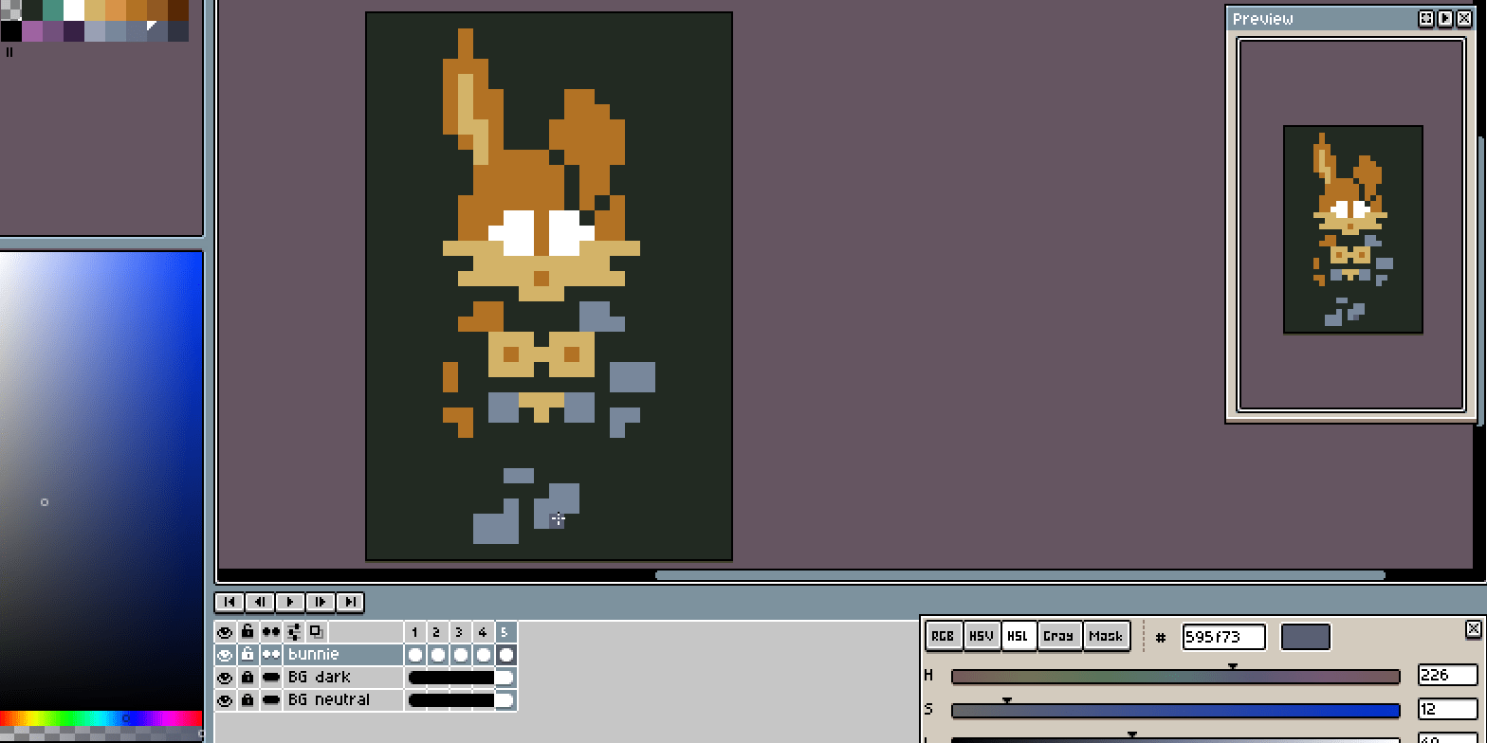Hide the bunnie layer with its eye icon
The image size is (1487, 743).
225,655
